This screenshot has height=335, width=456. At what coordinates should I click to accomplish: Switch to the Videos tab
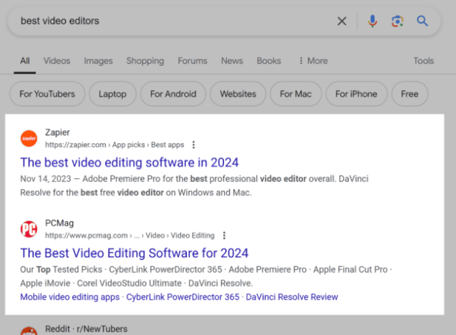(x=57, y=61)
